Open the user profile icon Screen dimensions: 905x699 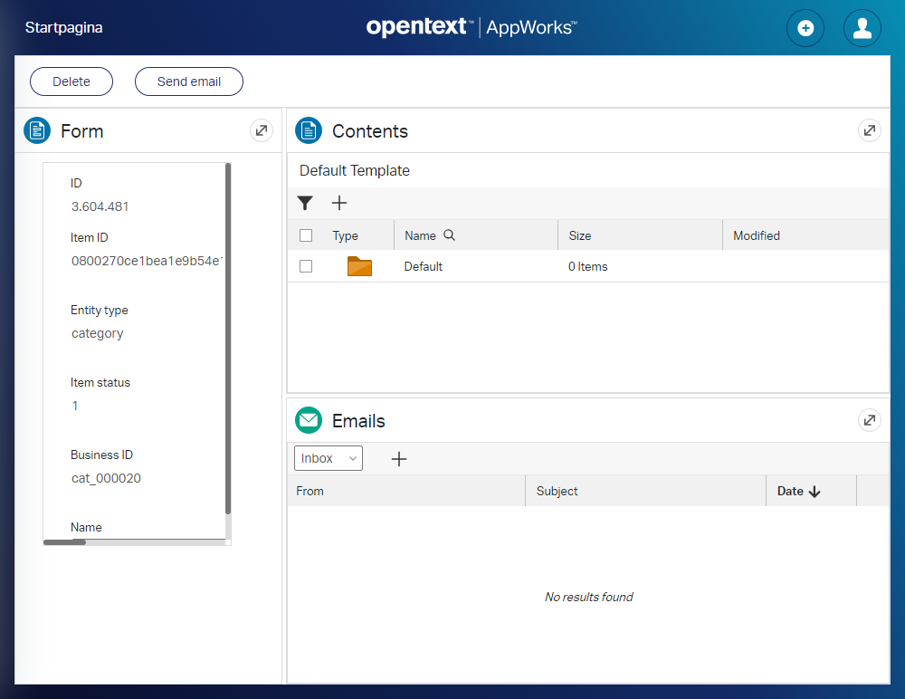tap(862, 28)
